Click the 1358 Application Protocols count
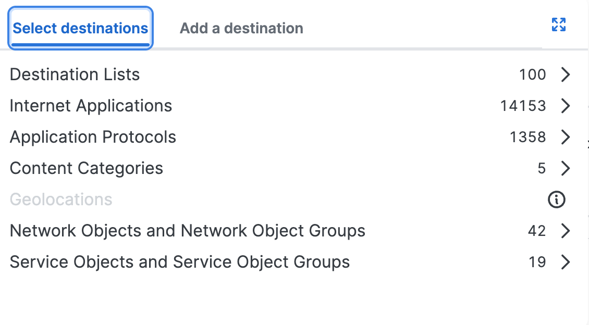The height and width of the screenshot is (325, 589). tap(528, 137)
